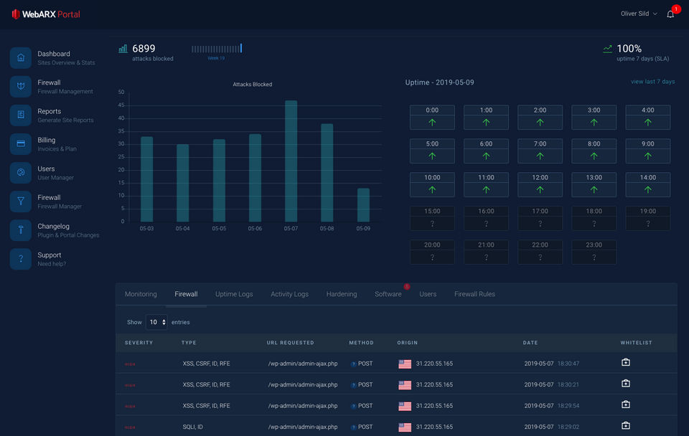
Task: Whitelist the 18:29:54 log entry
Action: (626, 404)
